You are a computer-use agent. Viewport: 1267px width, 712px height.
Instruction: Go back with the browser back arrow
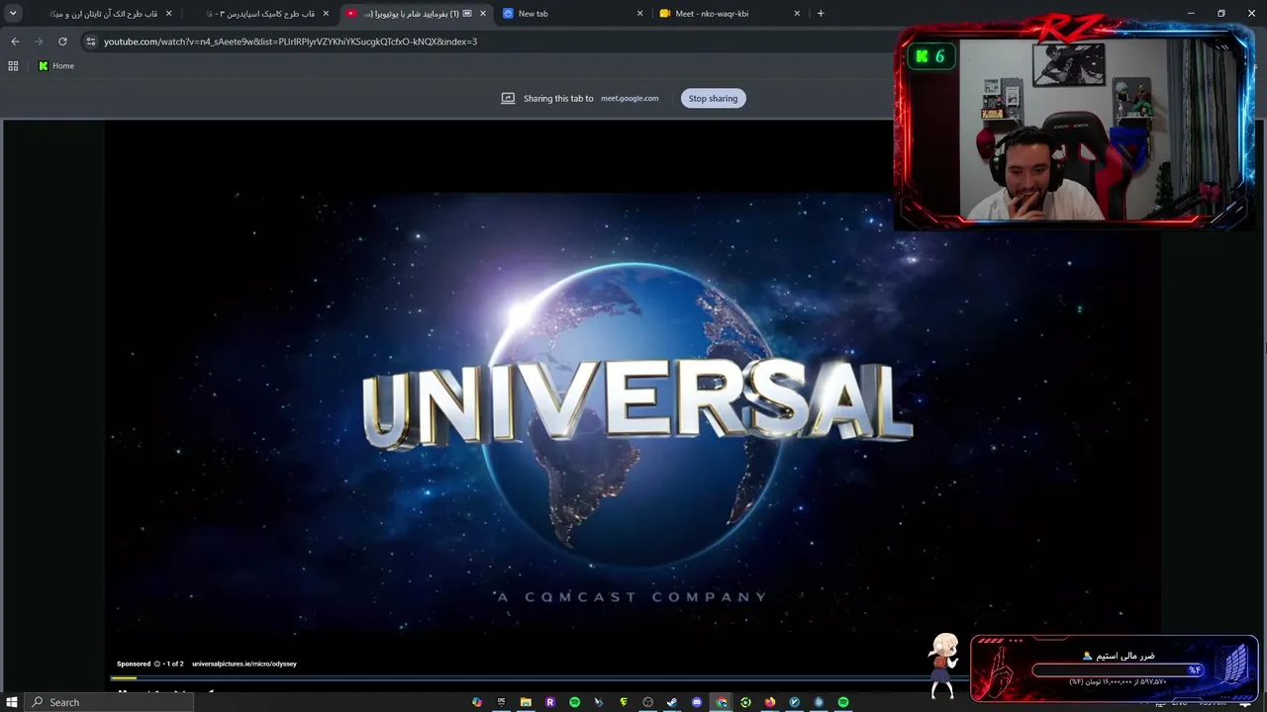pos(15,42)
